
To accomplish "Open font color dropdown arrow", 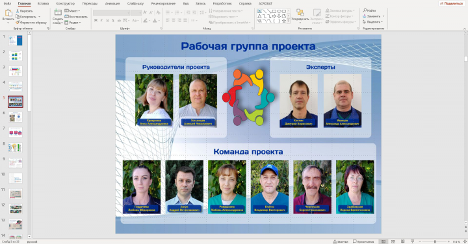I will [x=159, y=20].
